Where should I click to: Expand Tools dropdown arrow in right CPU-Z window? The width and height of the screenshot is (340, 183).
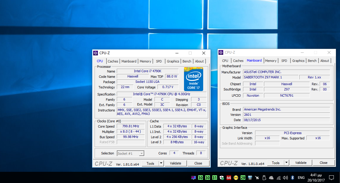tap(286, 163)
